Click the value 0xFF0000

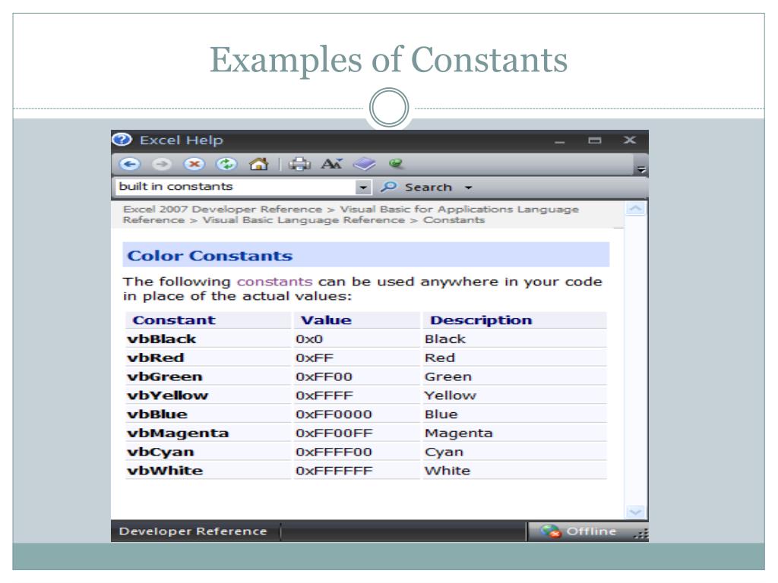click(x=334, y=414)
